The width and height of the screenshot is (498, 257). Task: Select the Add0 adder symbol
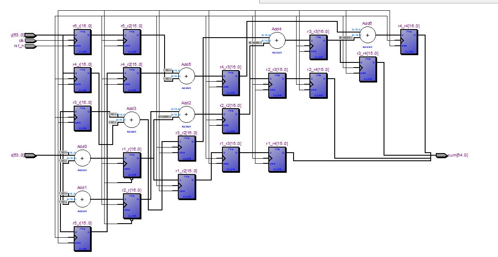[x=82, y=158]
